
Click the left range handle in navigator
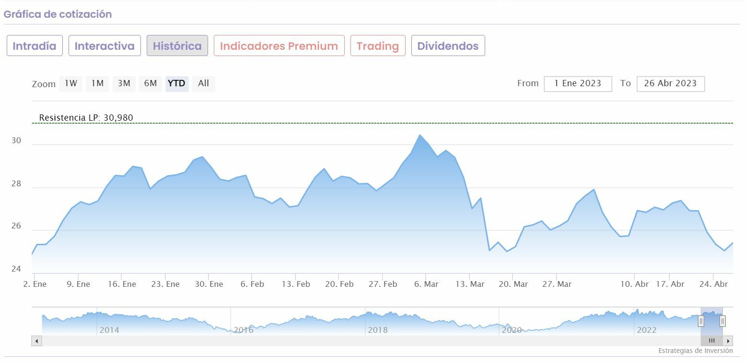[x=701, y=321]
